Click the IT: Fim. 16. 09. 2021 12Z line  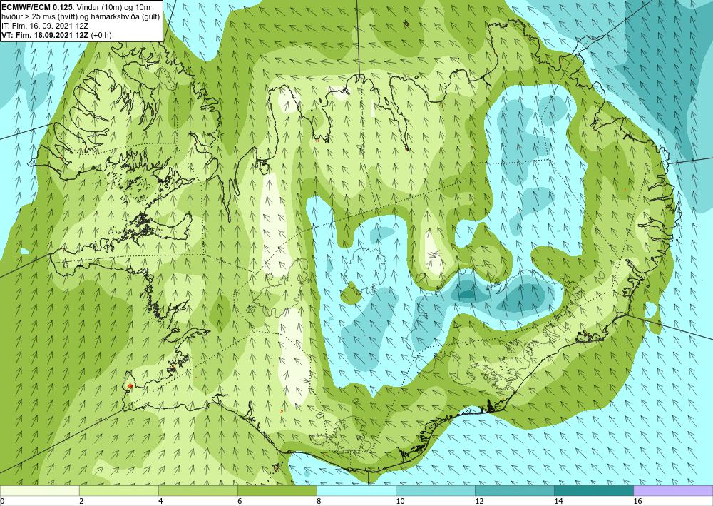pos(45,26)
